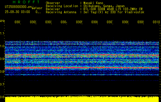
Task: Click the 0303 time marker
Action: click(x=48, y=22)
